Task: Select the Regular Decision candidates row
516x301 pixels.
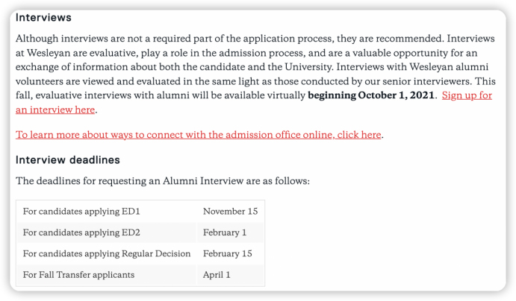Action: (107, 253)
